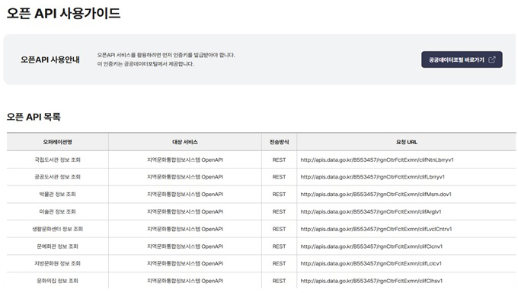Click REST in the 문화의집 row

[x=279, y=281]
